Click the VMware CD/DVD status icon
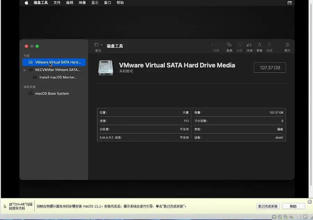This screenshot has width=313, height=220. pos(280,217)
